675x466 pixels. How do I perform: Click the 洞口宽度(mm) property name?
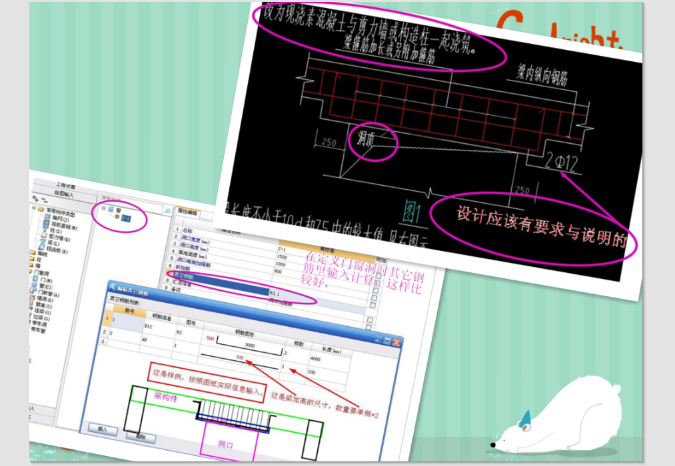coord(195,240)
